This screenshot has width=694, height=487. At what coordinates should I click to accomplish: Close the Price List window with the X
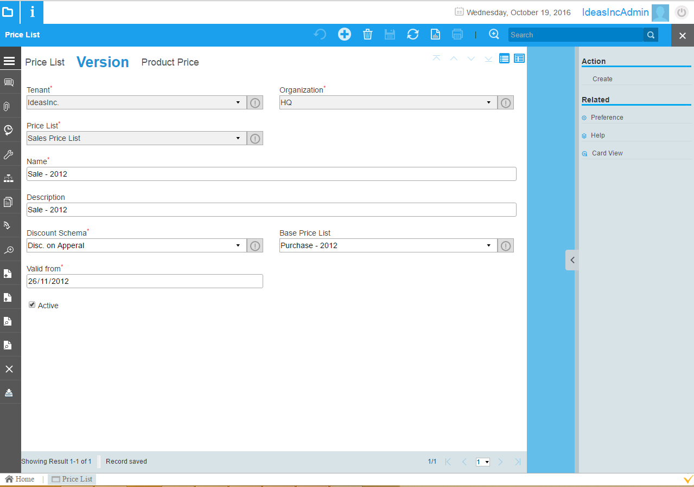point(683,35)
